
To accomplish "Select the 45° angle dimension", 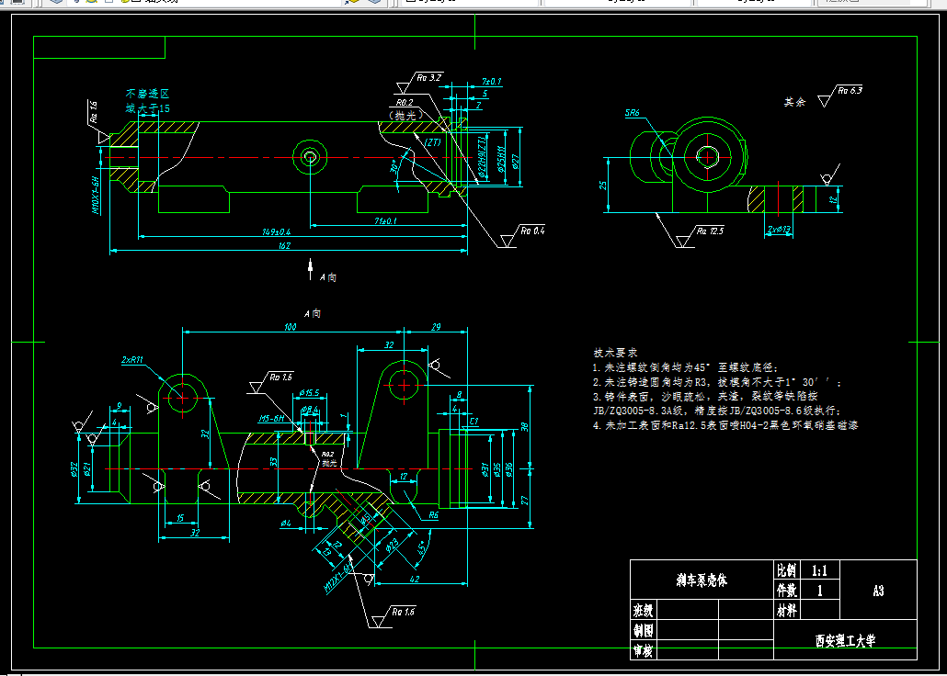I will pos(421,549).
